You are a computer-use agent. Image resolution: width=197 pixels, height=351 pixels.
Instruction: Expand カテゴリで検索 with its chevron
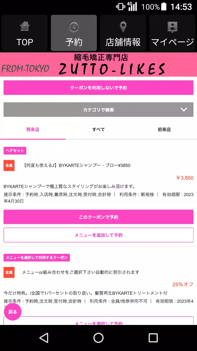pos(184,110)
